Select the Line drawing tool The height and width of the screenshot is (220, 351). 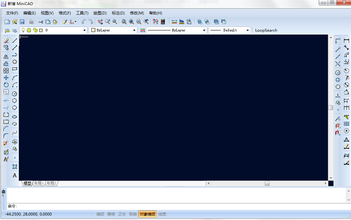[x=15, y=41]
